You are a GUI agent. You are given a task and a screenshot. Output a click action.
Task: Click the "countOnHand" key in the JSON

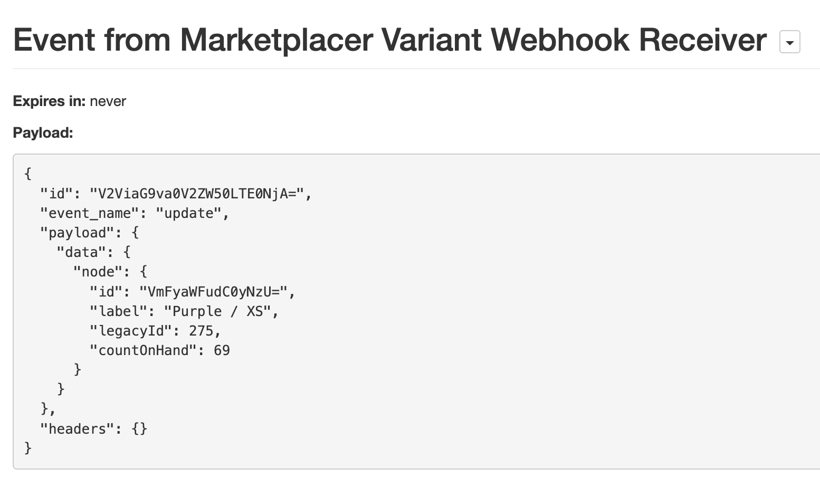pyautogui.click(x=143, y=350)
